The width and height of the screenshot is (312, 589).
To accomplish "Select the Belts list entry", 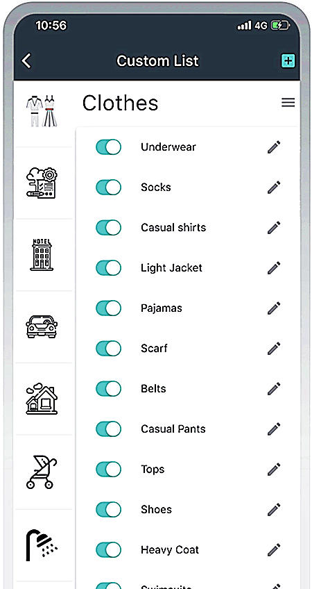I will point(153,389).
